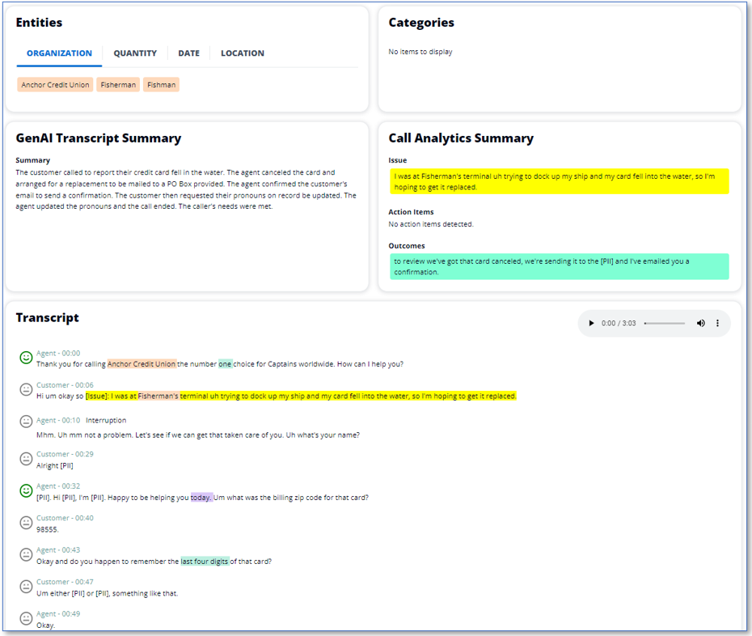Screen dimensions: 752x636
Task: Click the happy sentiment icon on Agent 00:00 turn
Action: 23,355
